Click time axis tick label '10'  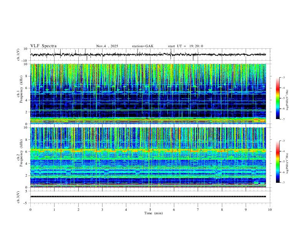tap(270, 210)
